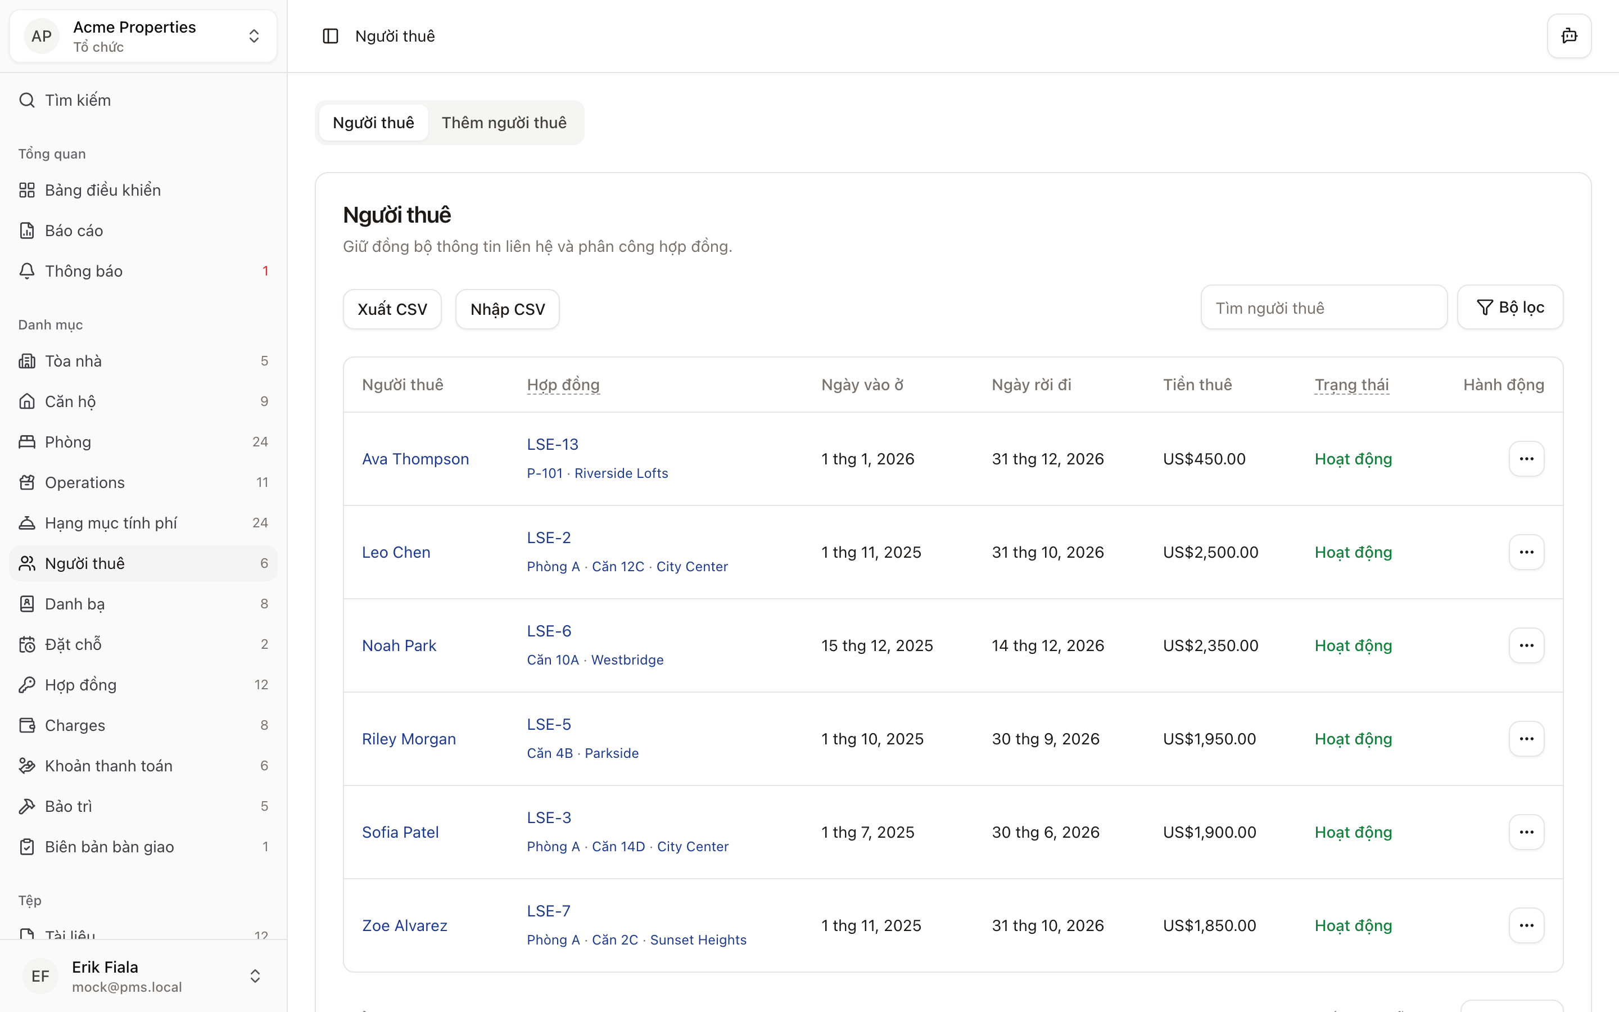Open the Khoản thanh toán payments icon
The image size is (1619, 1012).
pyautogui.click(x=27, y=766)
